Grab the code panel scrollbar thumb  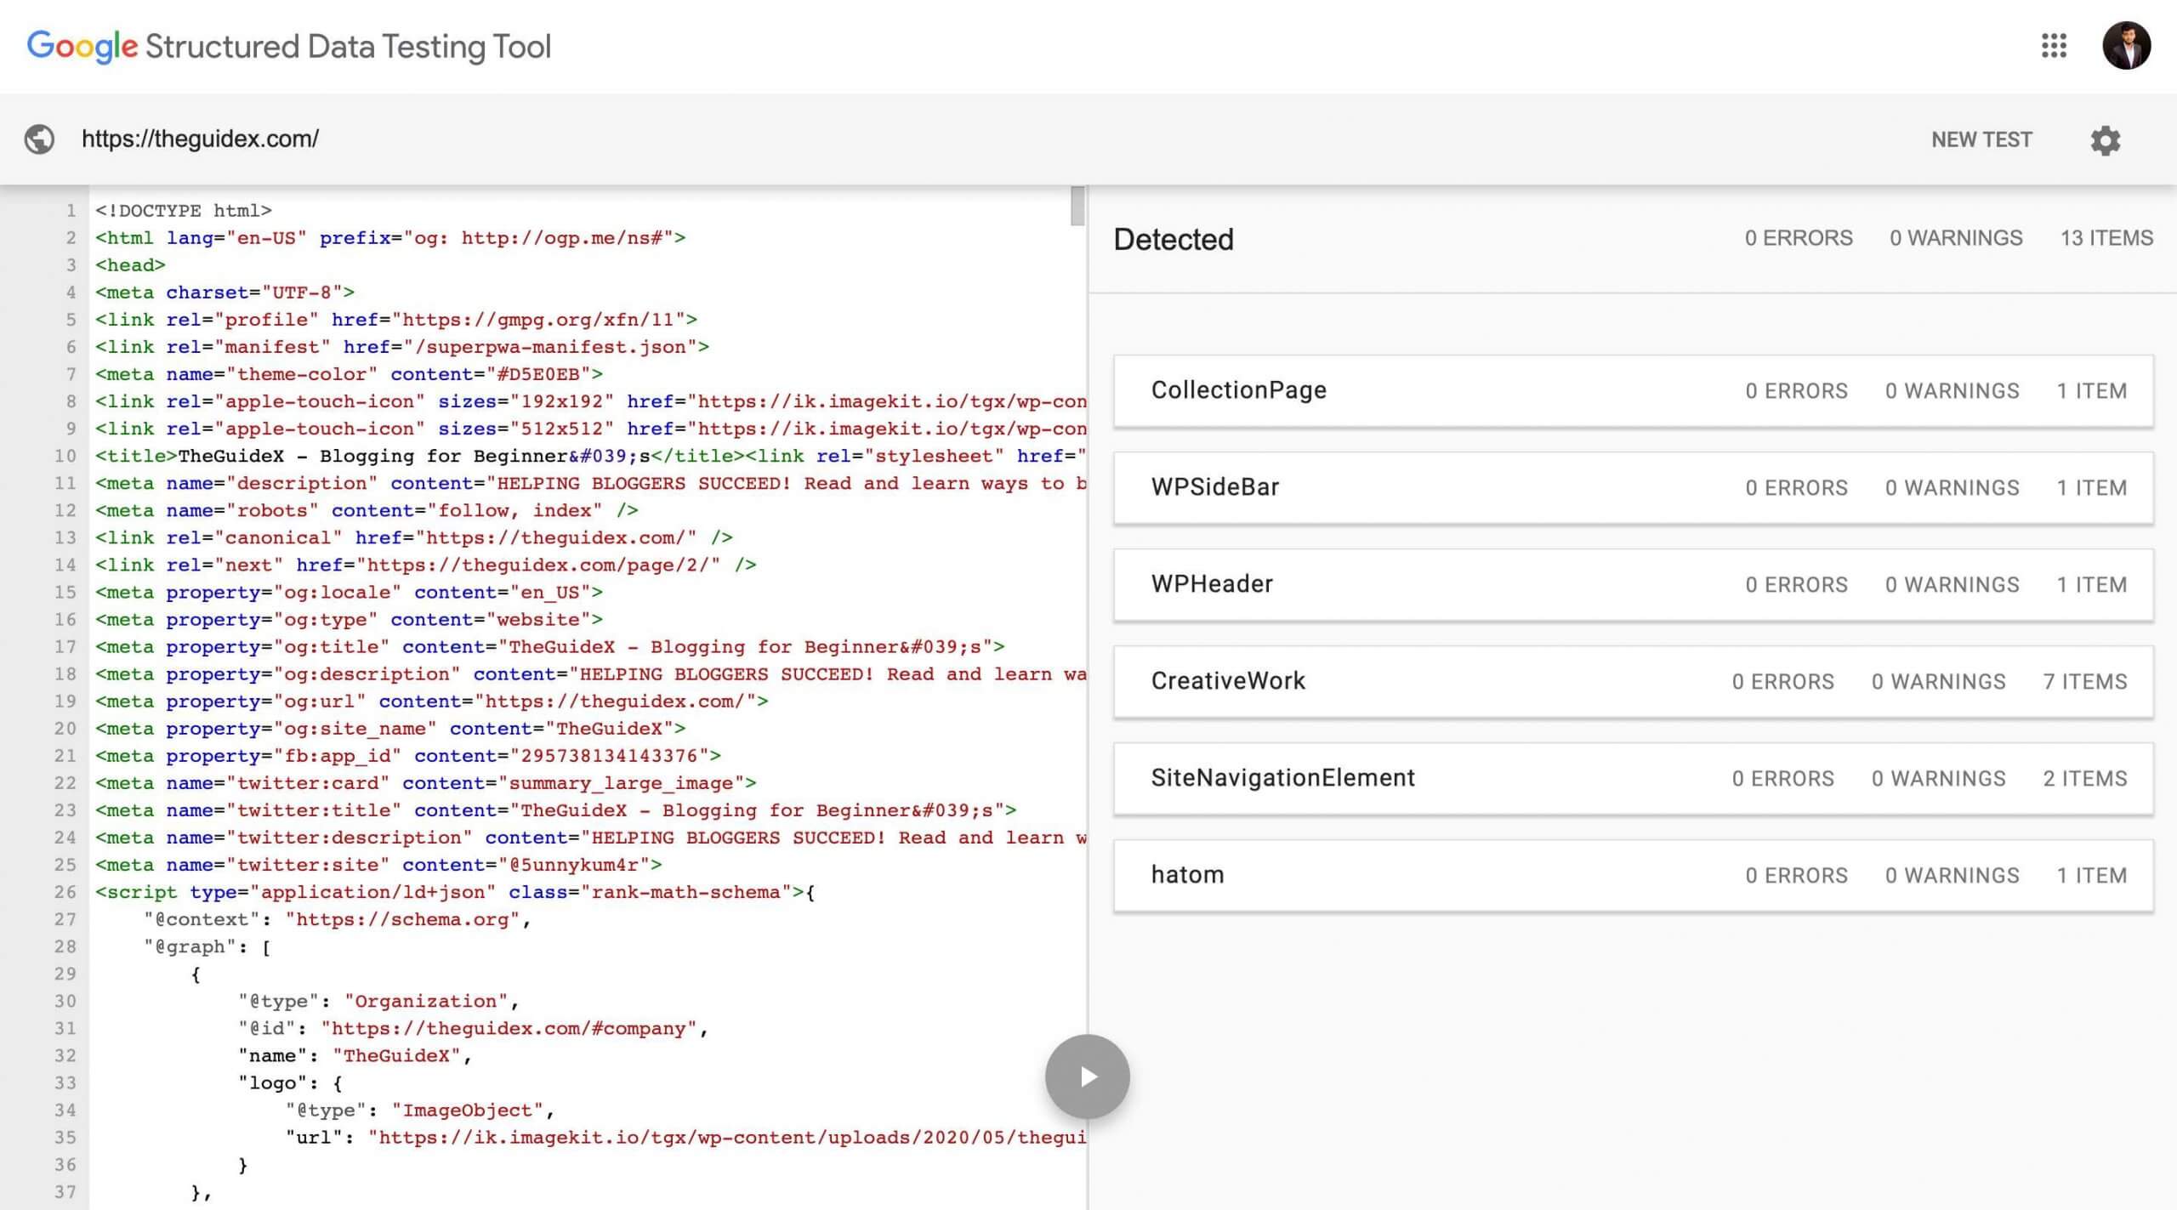click(1077, 206)
